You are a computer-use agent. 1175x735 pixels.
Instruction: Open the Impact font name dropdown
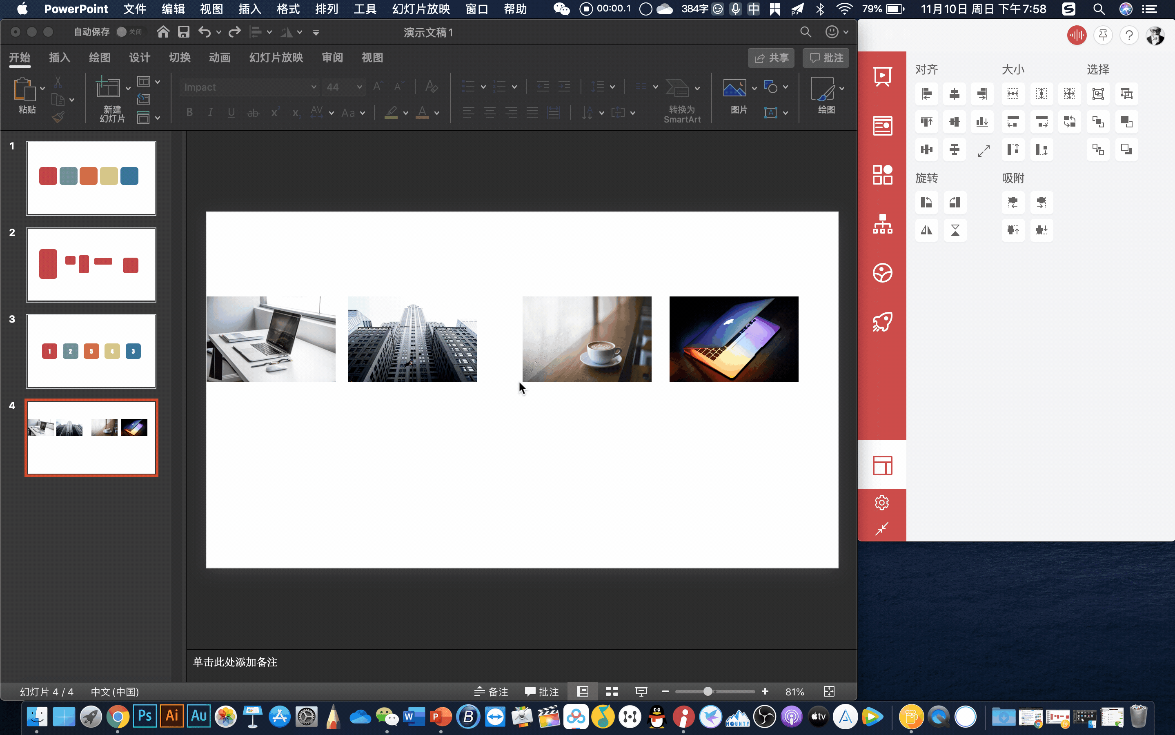point(314,87)
